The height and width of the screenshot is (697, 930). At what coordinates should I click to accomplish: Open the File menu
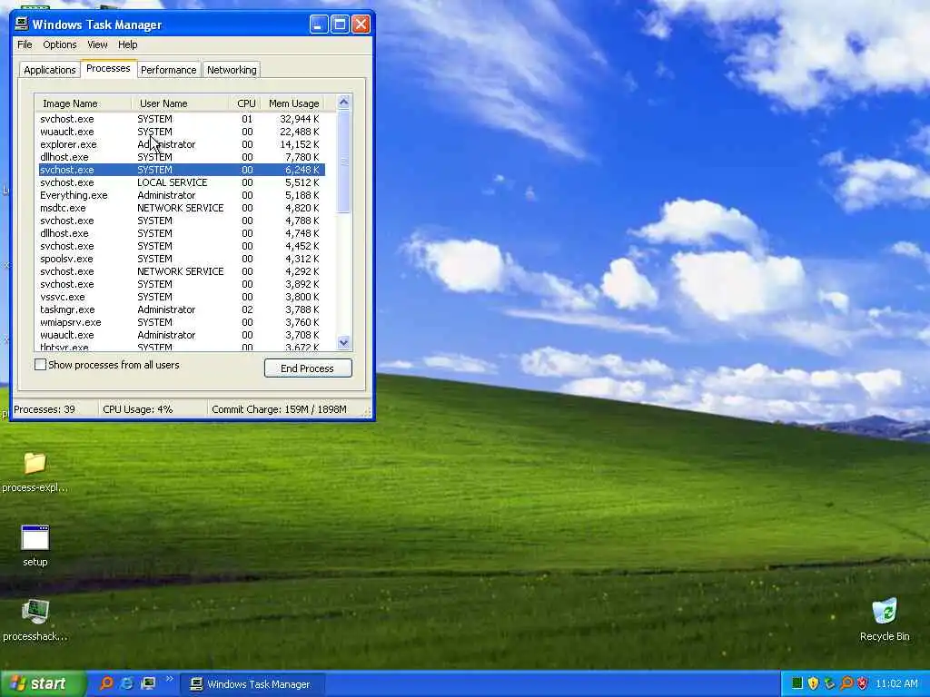[x=25, y=44]
